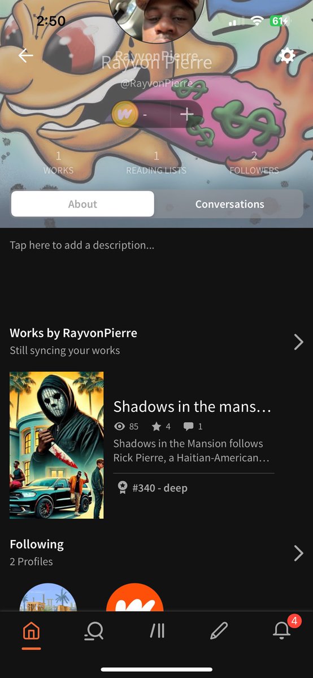Open the Home tab icon
313x678 pixels.
tap(32, 631)
